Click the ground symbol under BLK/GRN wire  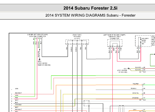pyautogui.click(x=40, y=59)
